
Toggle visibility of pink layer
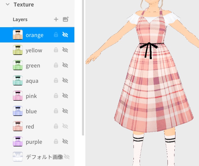pos(65,96)
